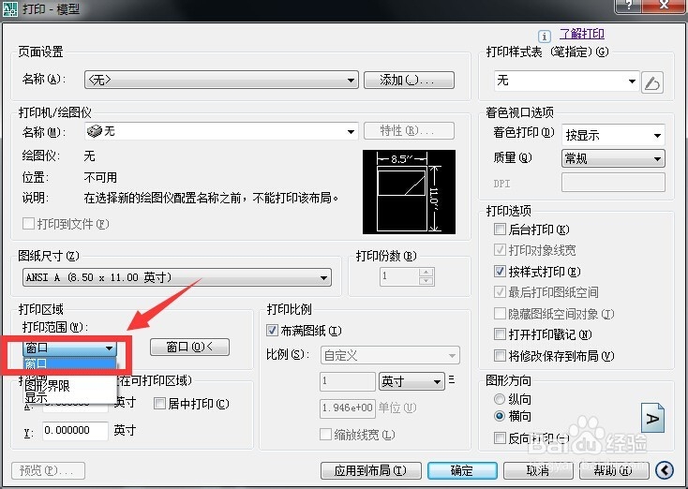Click 取消 button
Viewport: 688px width, 489px height.
[538, 471]
